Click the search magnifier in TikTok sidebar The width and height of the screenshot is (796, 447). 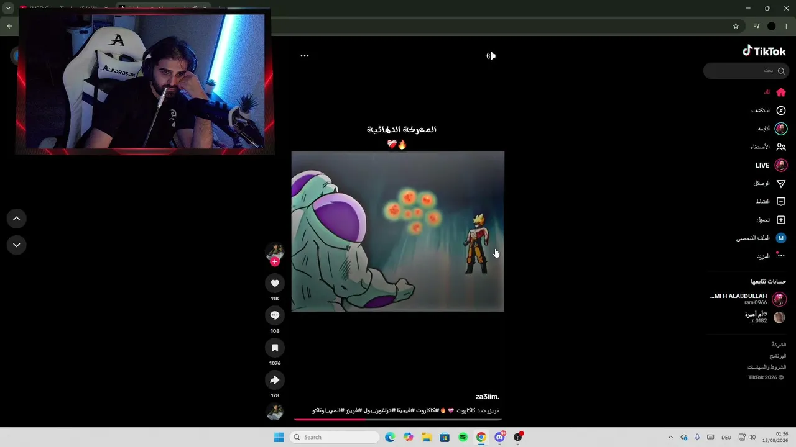tap(781, 71)
